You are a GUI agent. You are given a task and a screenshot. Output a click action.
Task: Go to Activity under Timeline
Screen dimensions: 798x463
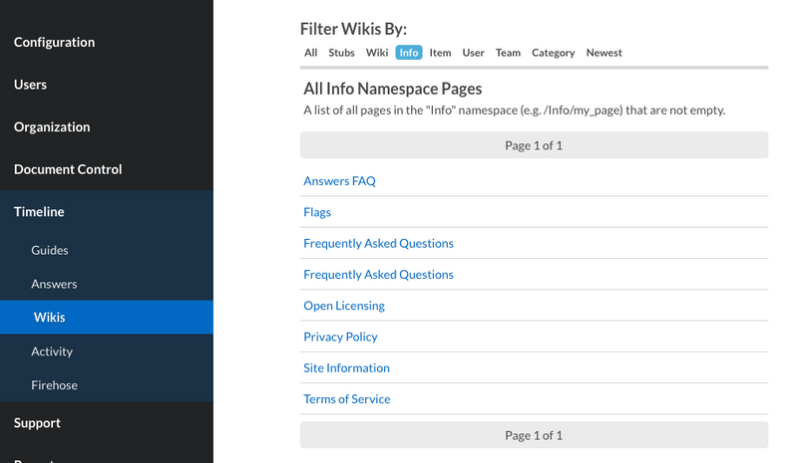(52, 351)
